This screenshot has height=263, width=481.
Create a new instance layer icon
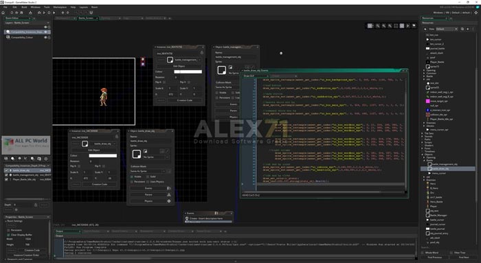tap(12, 159)
